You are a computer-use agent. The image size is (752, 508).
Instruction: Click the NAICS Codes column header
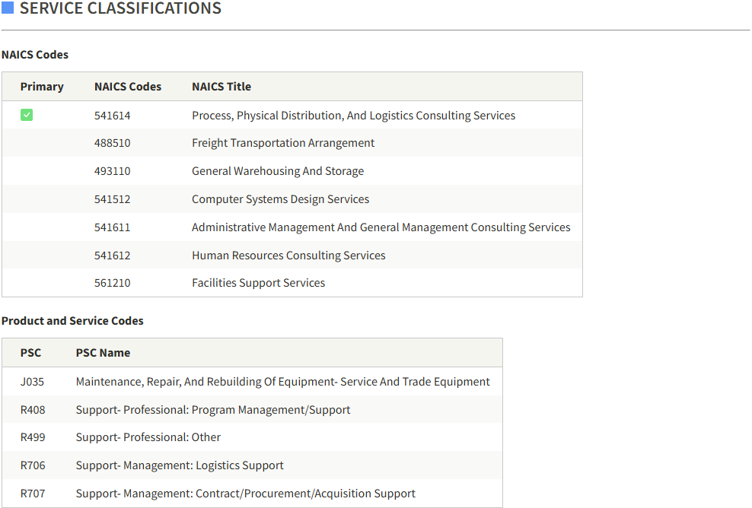[128, 87]
